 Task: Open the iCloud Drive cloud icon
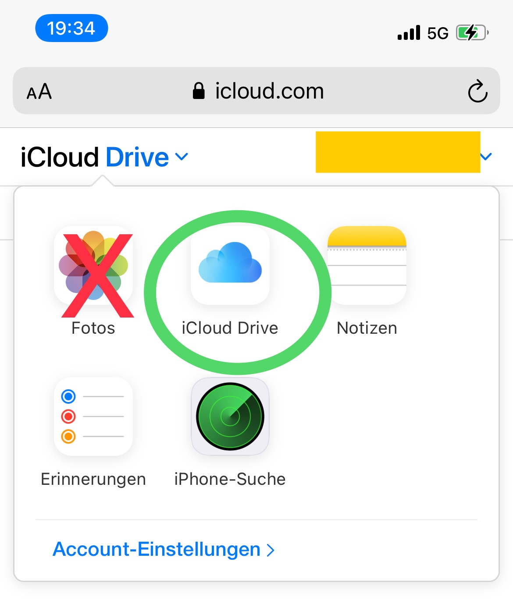[x=230, y=266]
